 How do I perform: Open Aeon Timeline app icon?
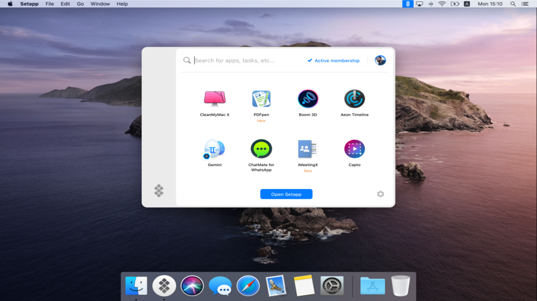click(x=354, y=99)
